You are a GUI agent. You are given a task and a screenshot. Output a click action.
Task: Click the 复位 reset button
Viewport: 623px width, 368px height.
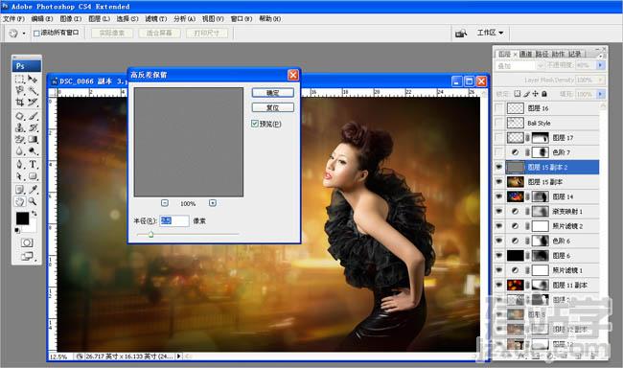(273, 107)
